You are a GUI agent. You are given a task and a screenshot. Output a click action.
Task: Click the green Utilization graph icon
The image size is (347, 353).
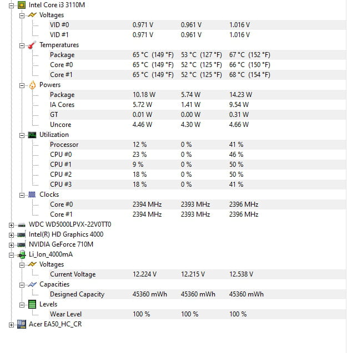[32, 135]
